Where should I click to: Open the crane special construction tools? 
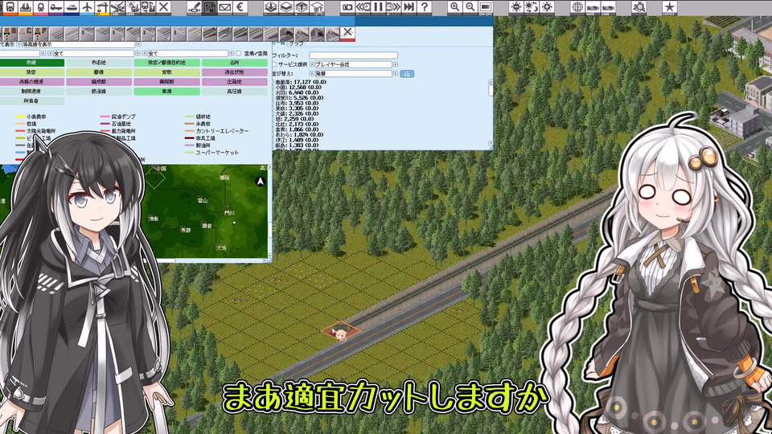point(102,7)
